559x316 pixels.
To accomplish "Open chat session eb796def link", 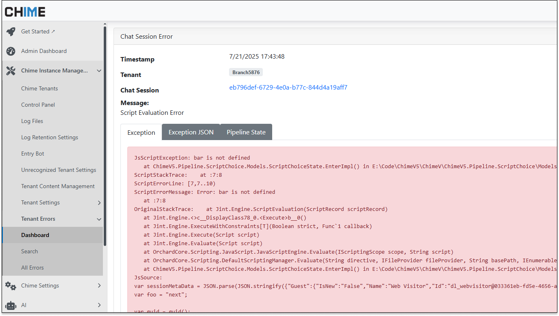I will (288, 87).
